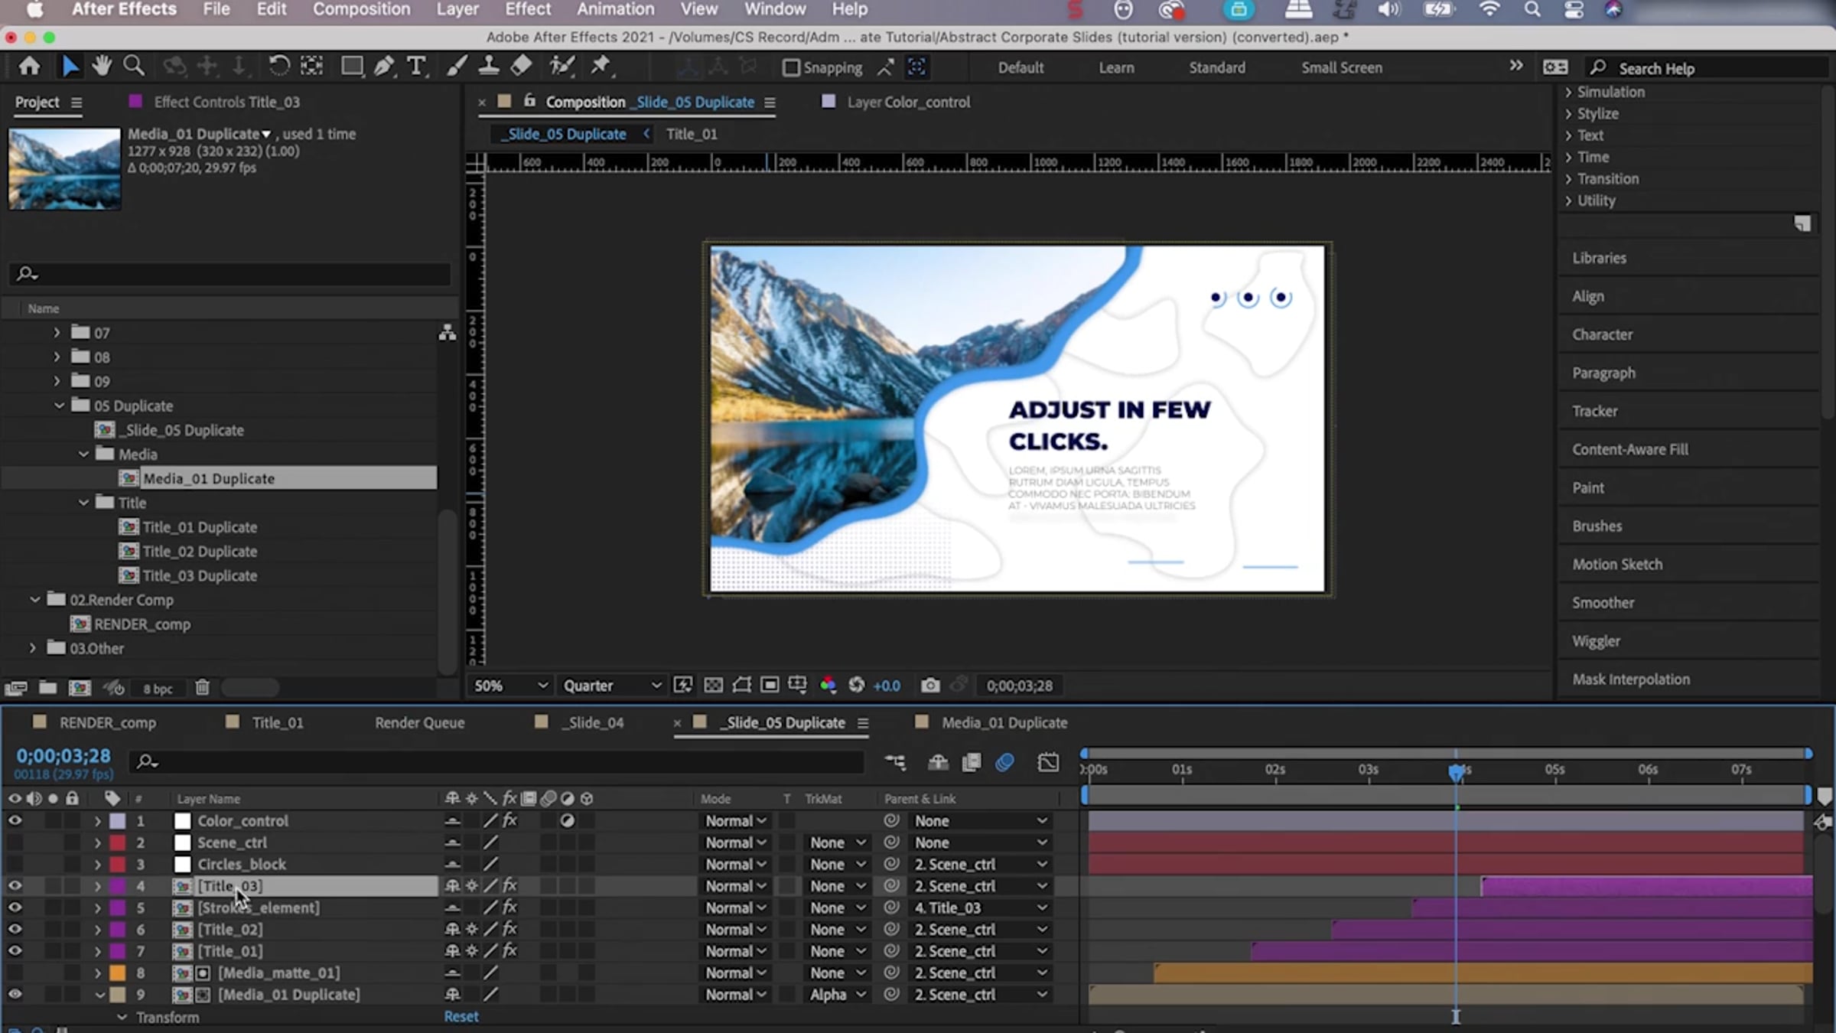The width and height of the screenshot is (1836, 1033).
Task: Pick the Type tool
Action: pos(416,67)
